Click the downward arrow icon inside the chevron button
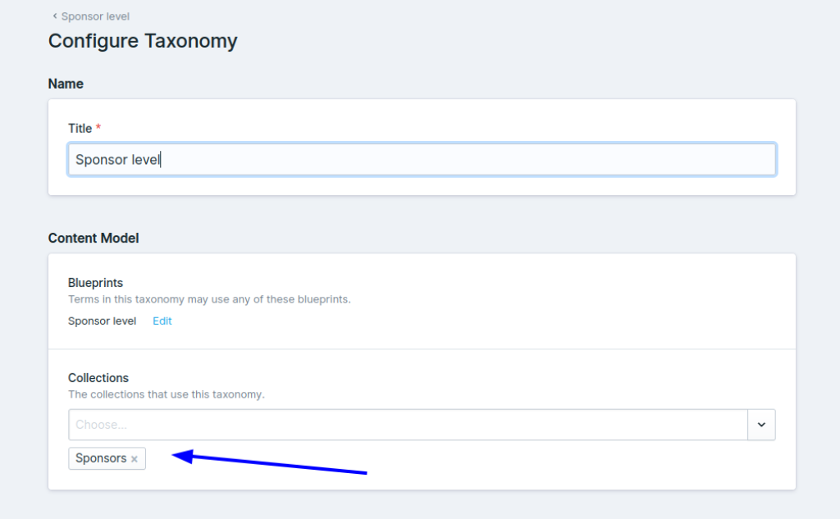This screenshot has height=519, width=840. coord(761,425)
